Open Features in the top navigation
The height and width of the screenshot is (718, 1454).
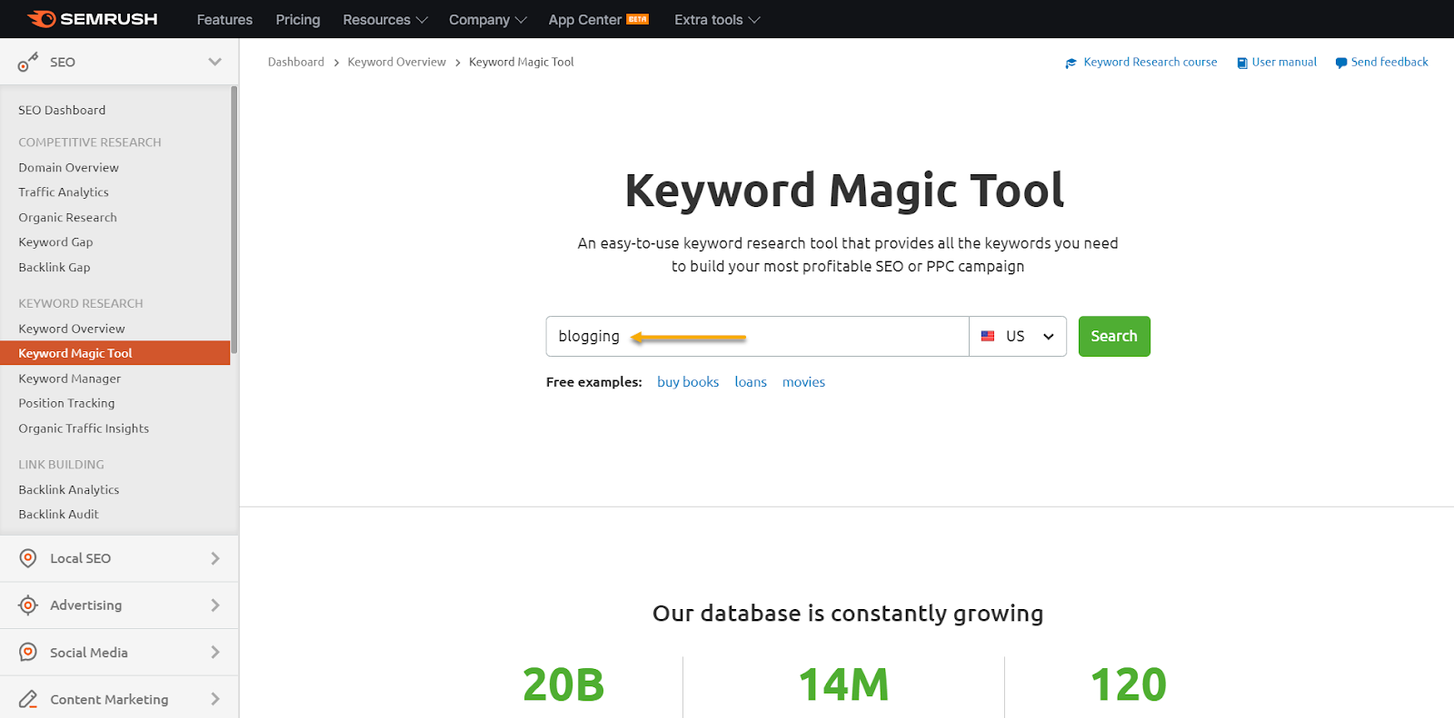tap(224, 19)
